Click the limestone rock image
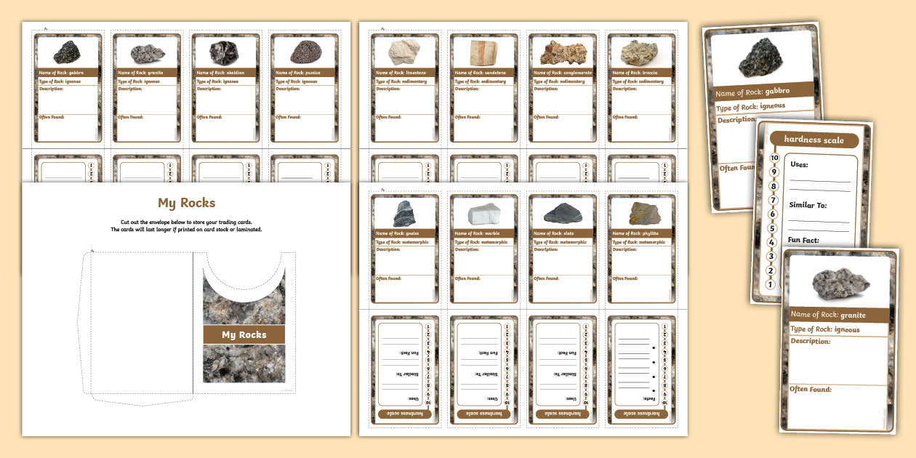 tap(405, 52)
